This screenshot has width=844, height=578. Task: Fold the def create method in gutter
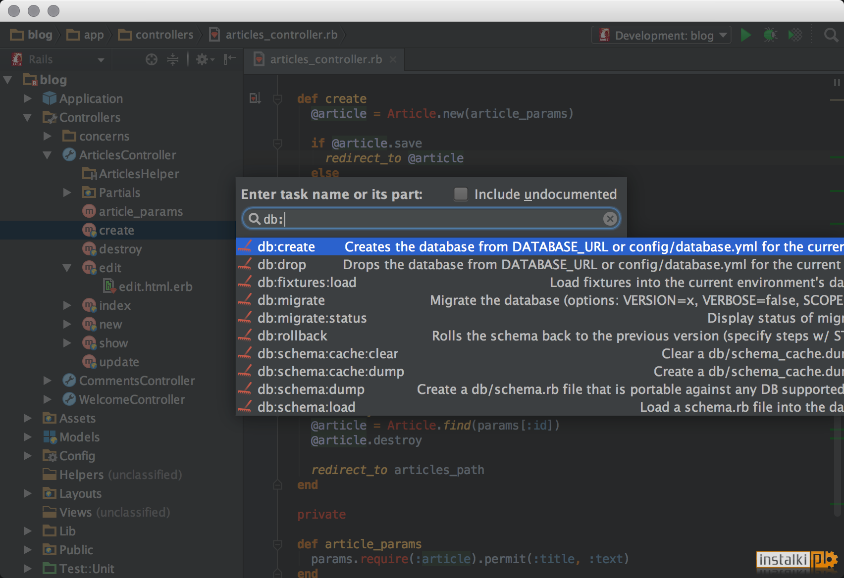pos(277,99)
